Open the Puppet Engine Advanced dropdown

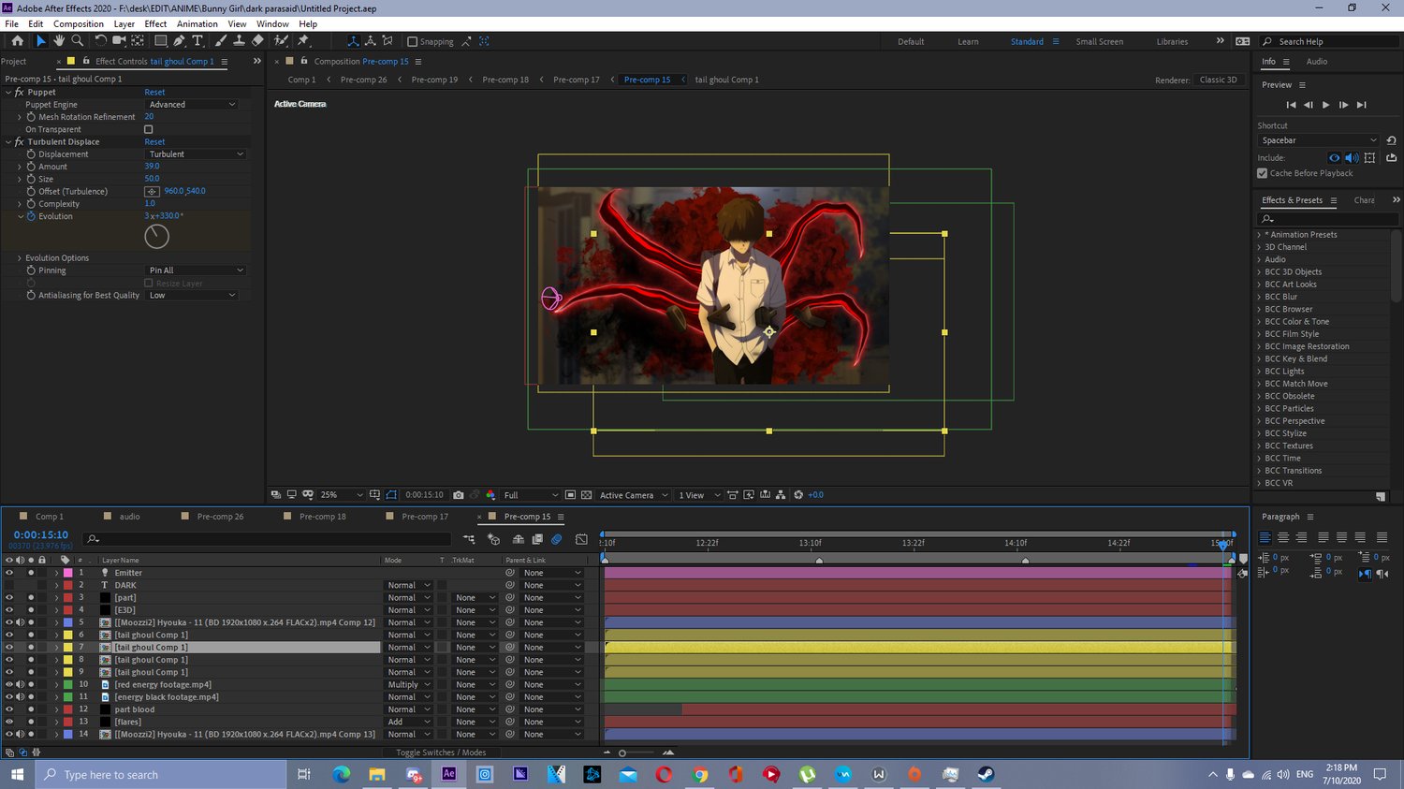pos(193,104)
